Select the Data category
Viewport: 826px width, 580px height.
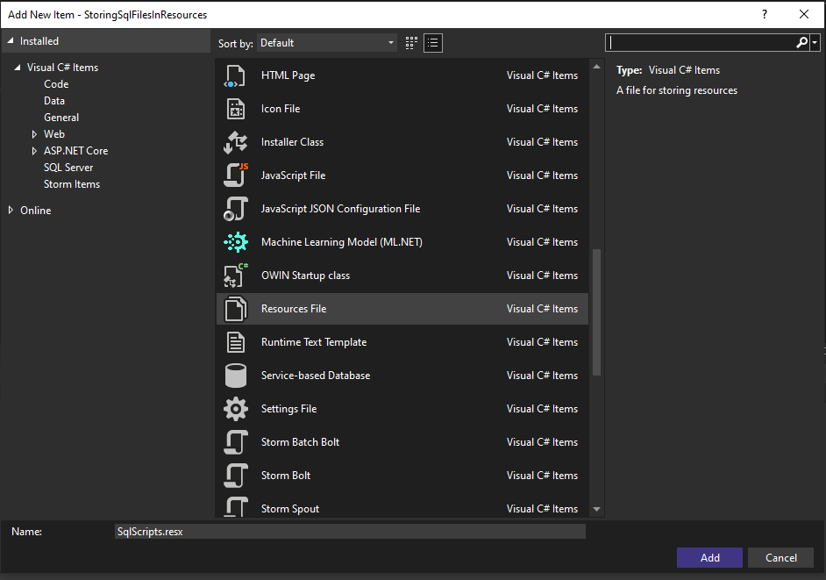(x=54, y=101)
